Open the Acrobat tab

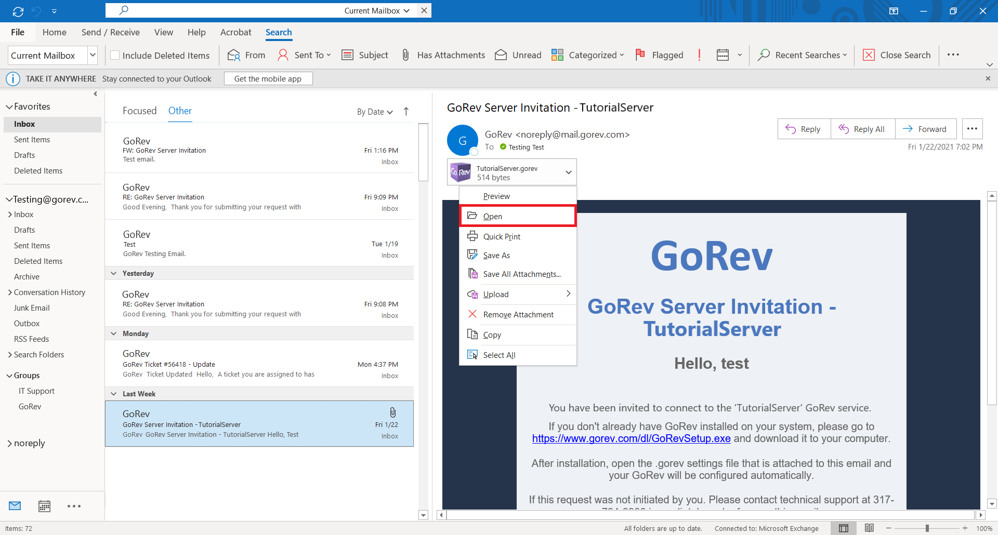pos(235,32)
